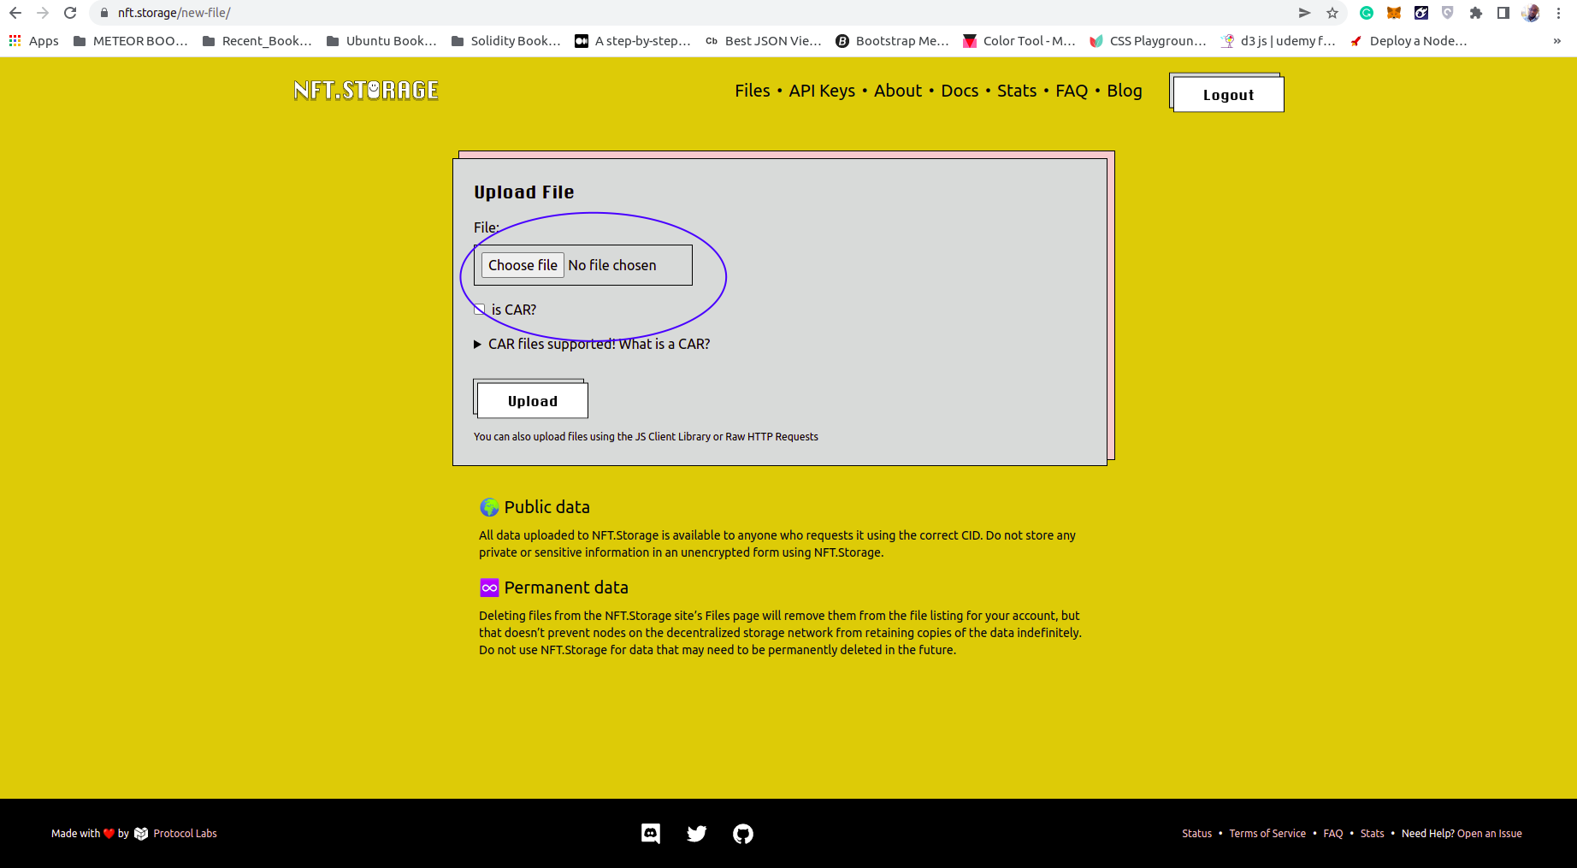The height and width of the screenshot is (868, 1577).
Task: Open the Recent_Book… bookmark folder
Action: pos(257,41)
